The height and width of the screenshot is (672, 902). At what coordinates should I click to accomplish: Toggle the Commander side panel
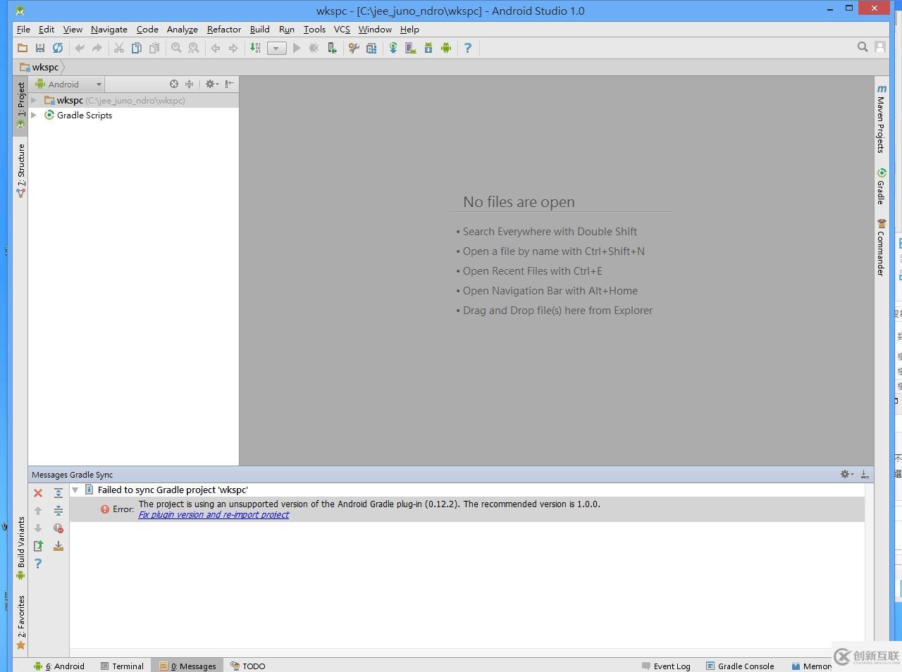[881, 247]
